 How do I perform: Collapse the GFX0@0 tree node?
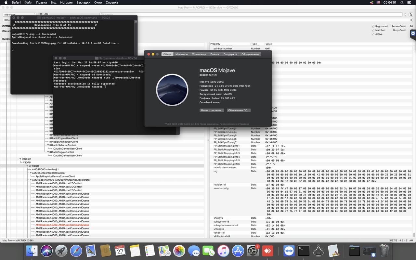click(x=27, y=166)
